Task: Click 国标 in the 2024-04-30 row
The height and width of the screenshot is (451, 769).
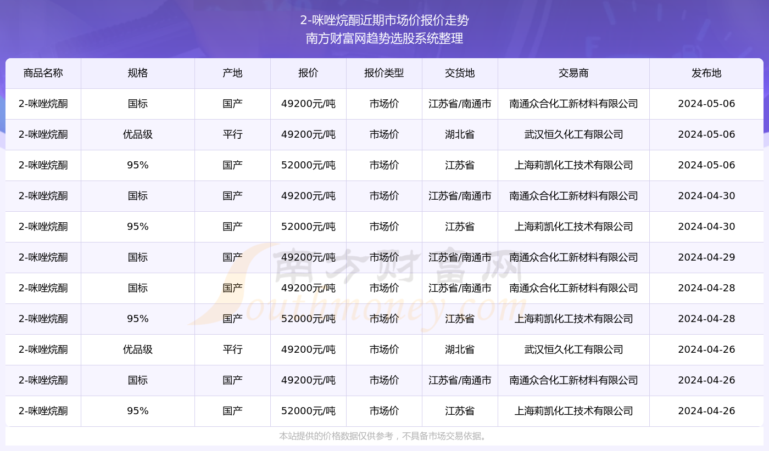Action: pyautogui.click(x=138, y=196)
